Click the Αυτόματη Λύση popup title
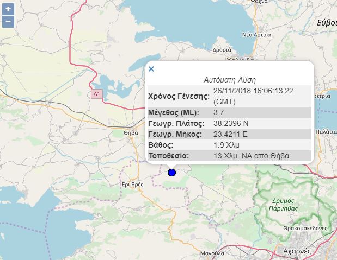The height and width of the screenshot is (260, 337). pyautogui.click(x=229, y=79)
